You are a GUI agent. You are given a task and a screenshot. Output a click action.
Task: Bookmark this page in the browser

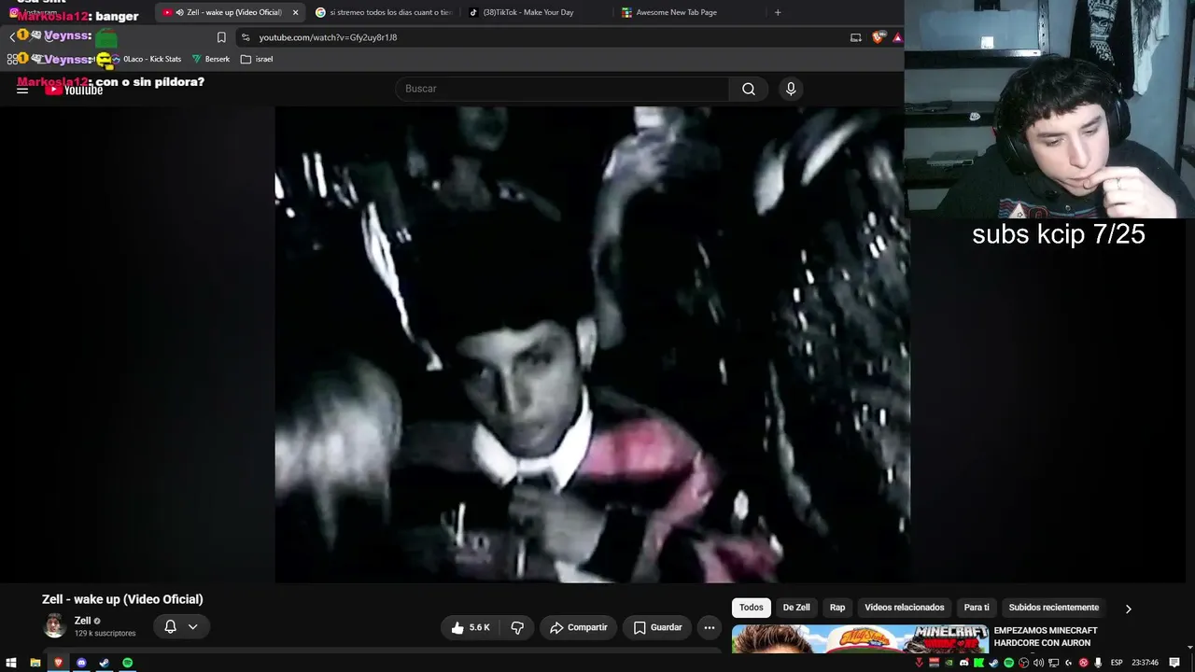[x=221, y=37]
